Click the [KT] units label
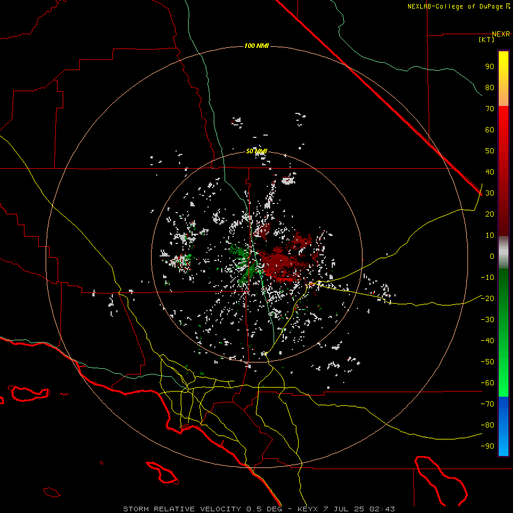Viewport: 513px width, 513px height. click(487, 39)
